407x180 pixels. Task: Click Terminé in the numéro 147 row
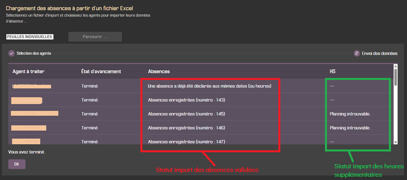[90, 142]
